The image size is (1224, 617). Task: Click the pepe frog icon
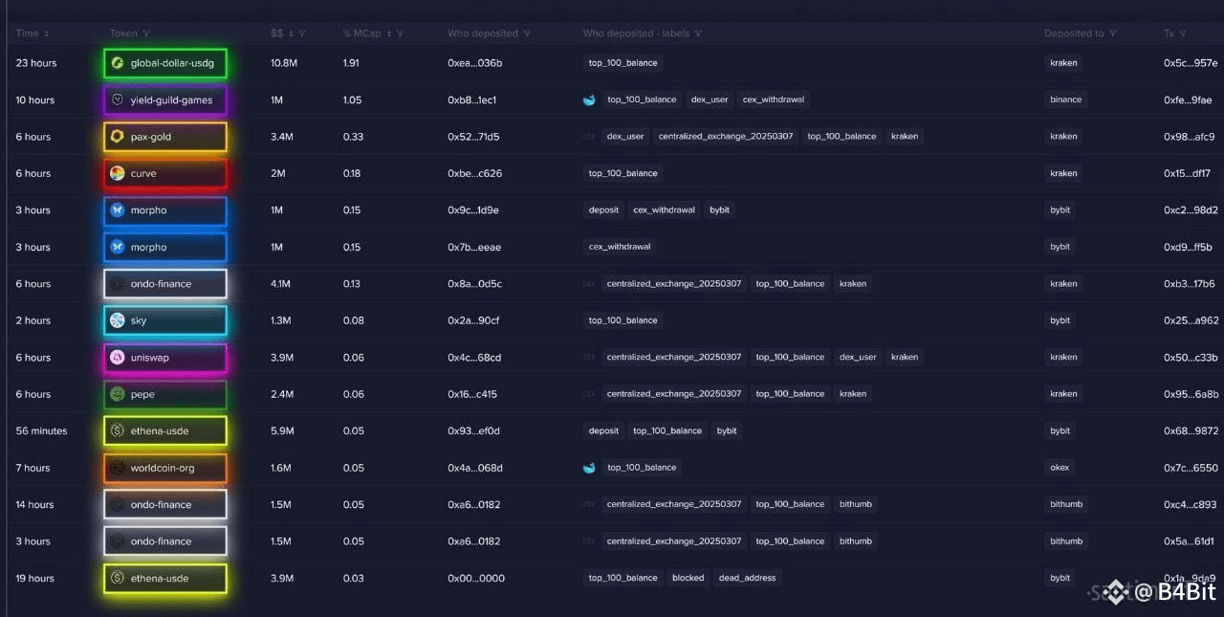coord(118,394)
